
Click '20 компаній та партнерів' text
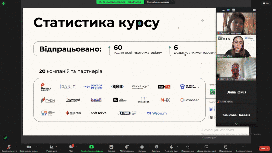[x=71, y=71]
